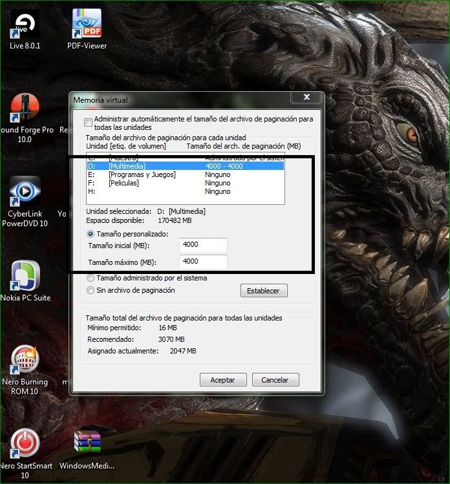450x484 pixels.
Task: Select drive F: [Peliculas] row
Action: [x=186, y=183]
